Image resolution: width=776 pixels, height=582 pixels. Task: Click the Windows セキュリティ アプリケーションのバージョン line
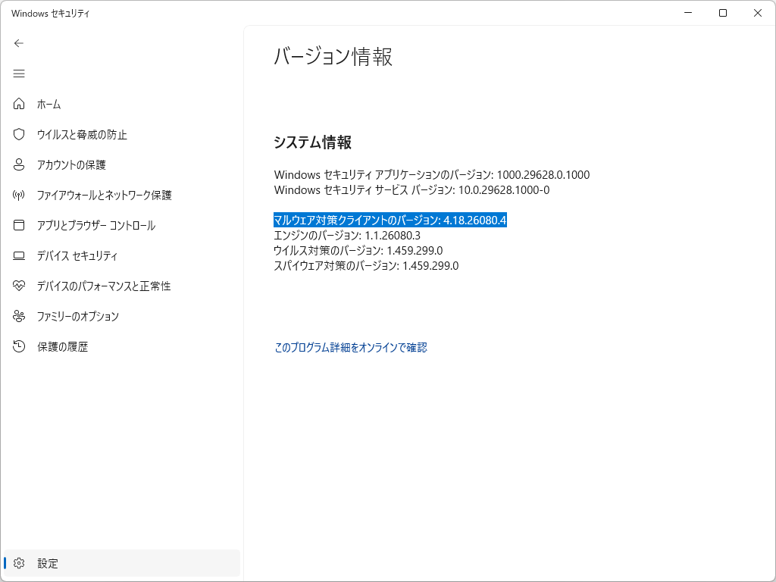point(431,175)
